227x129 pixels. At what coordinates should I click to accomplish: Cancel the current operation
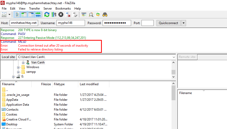tap(61, 15)
